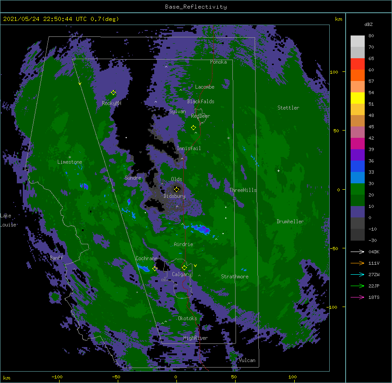Pick the light gray 70-80 dBZ swatch
This screenshot has width=392, height=383.
(357, 41)
